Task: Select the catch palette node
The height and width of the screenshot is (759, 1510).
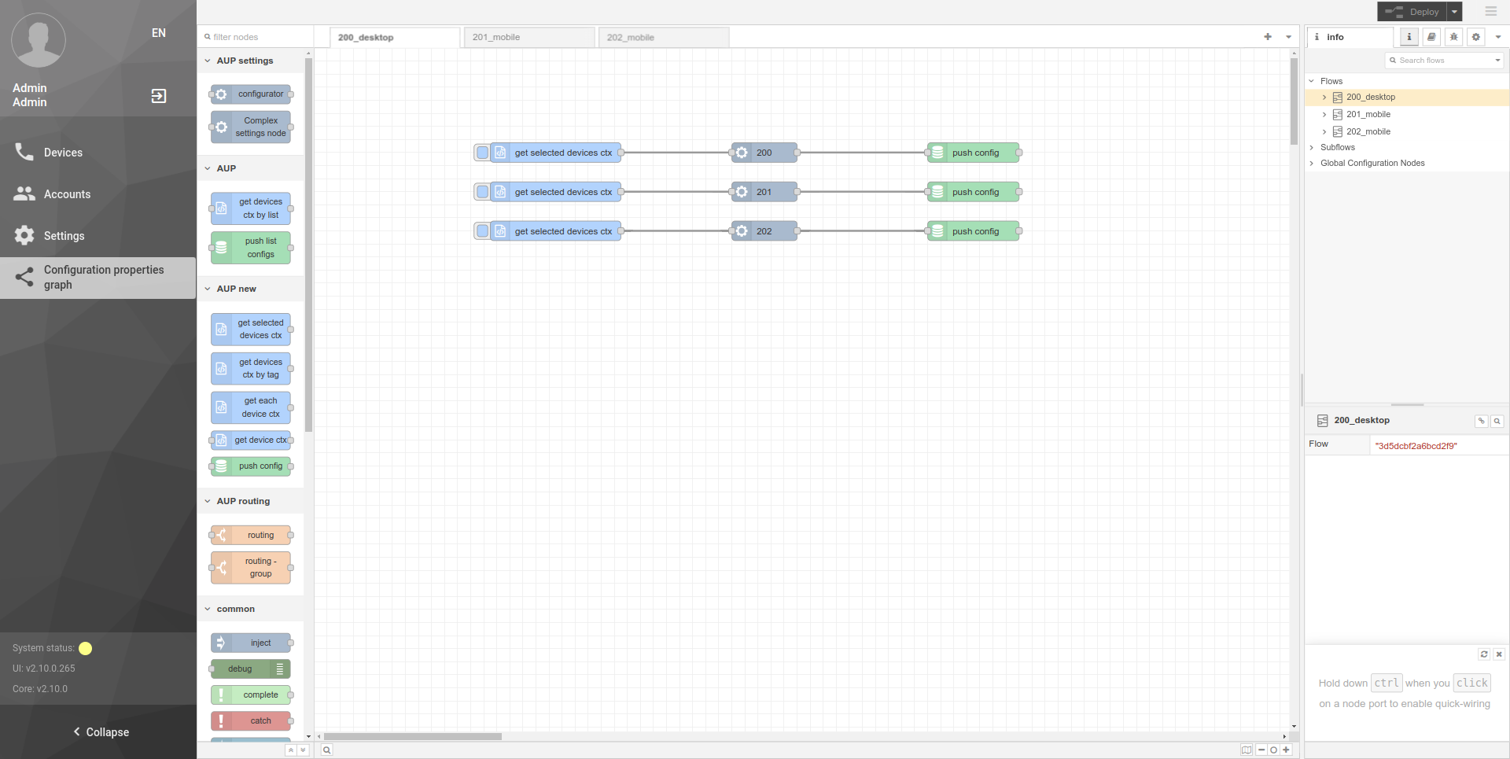Action: [x=252, y=720]
